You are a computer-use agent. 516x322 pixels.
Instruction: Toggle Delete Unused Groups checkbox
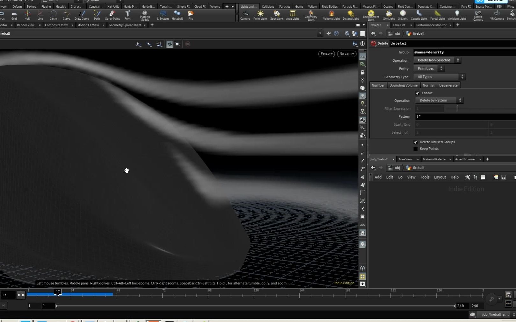[416, 142]
